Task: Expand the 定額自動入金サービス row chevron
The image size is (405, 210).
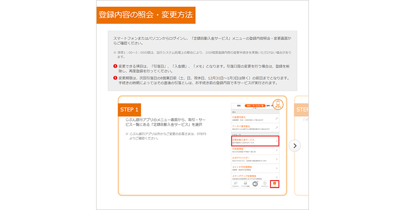Action: click(277, 140)
